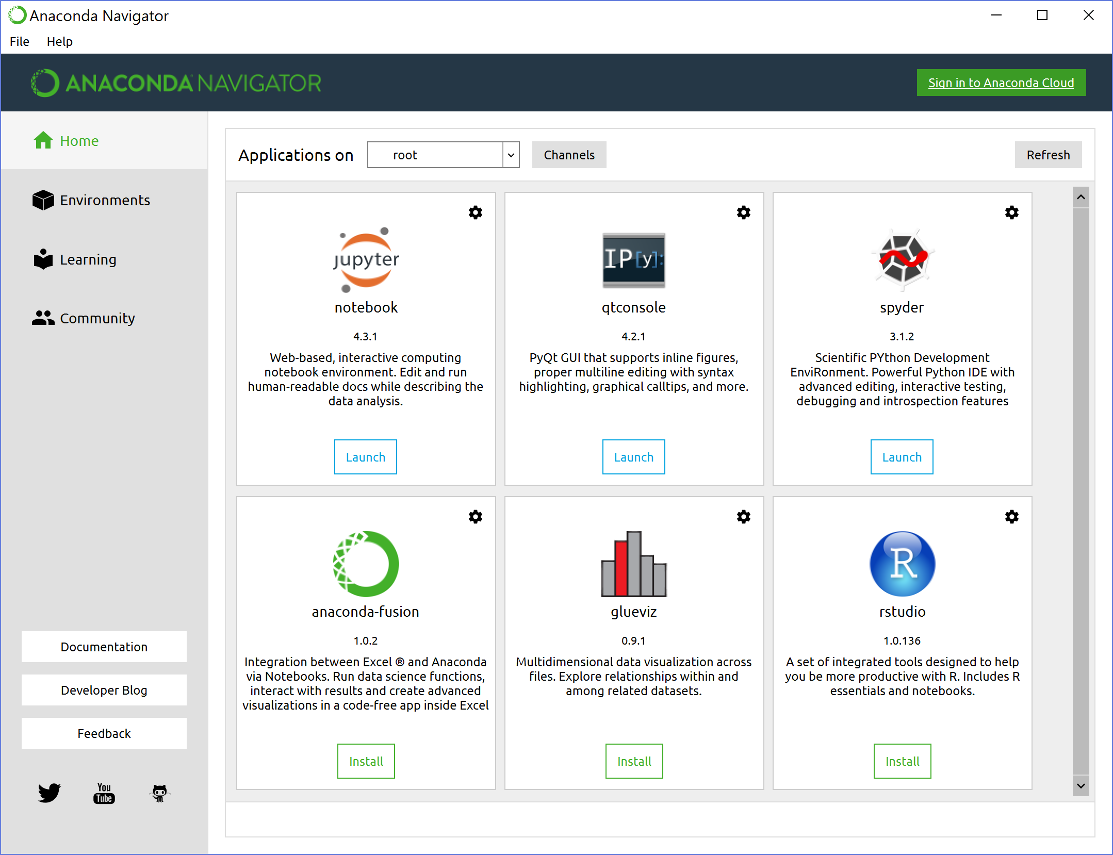Install anaconda-fusion

[366, 761]
